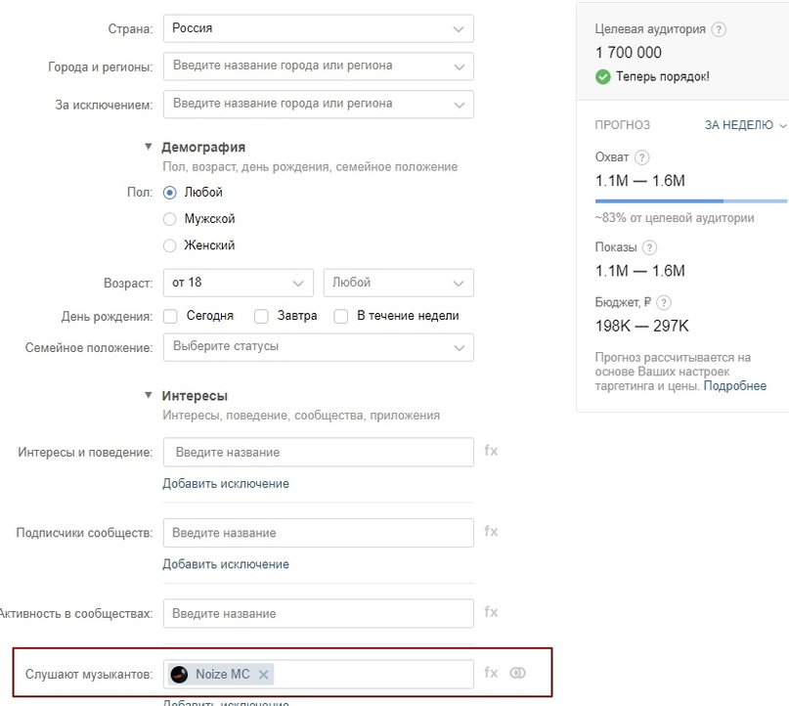Select the Мужской gender radio button
Screen dimensions: 789x706
[170, 219]
